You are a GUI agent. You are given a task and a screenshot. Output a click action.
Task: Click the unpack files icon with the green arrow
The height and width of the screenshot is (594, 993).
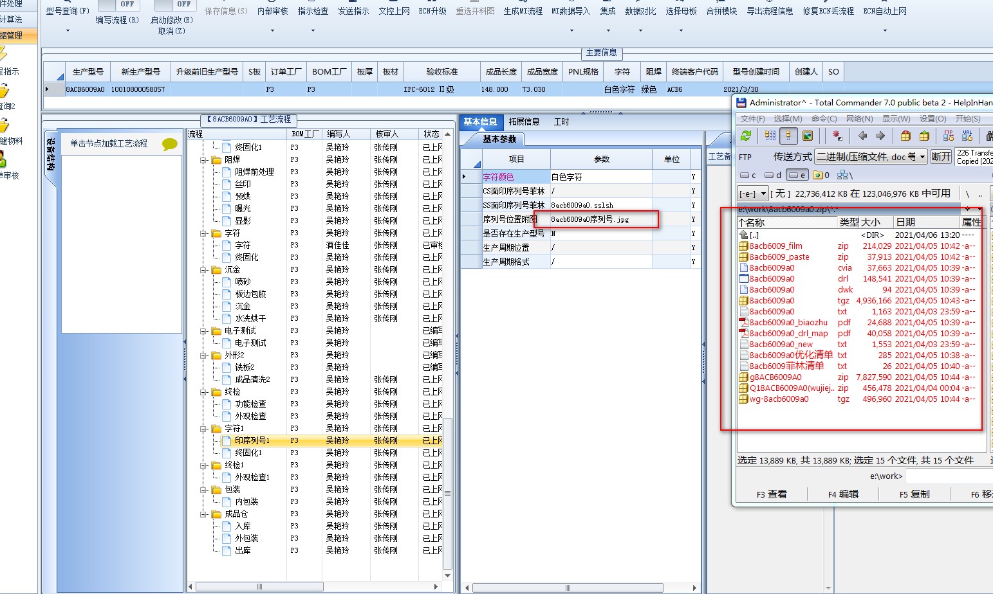coord(924,136)
